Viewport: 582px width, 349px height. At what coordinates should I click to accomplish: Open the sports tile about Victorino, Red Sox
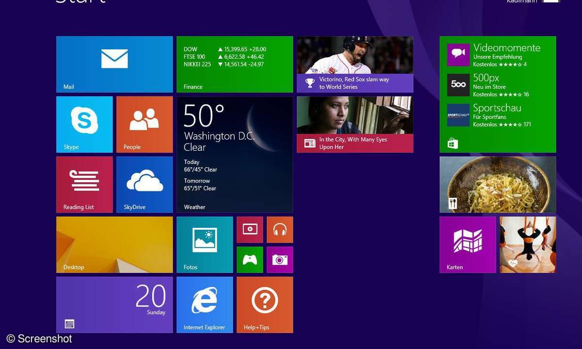tap(355, 64)
